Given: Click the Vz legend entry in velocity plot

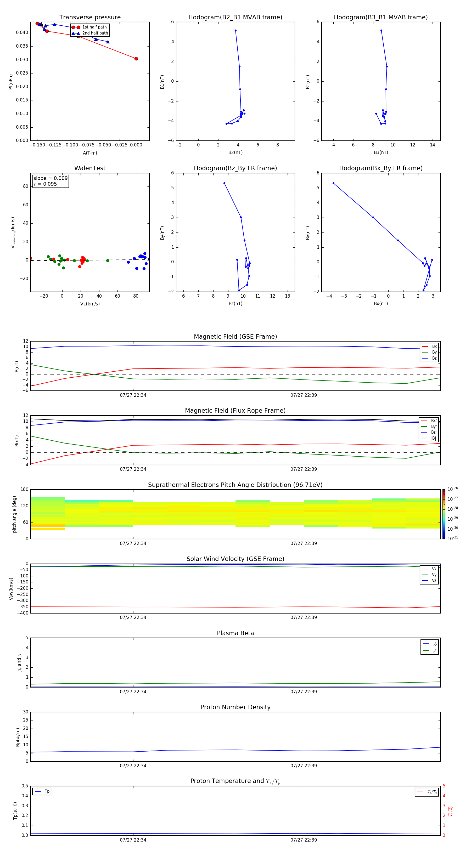Looking at the screenshot, I should [x=429, y=580].
